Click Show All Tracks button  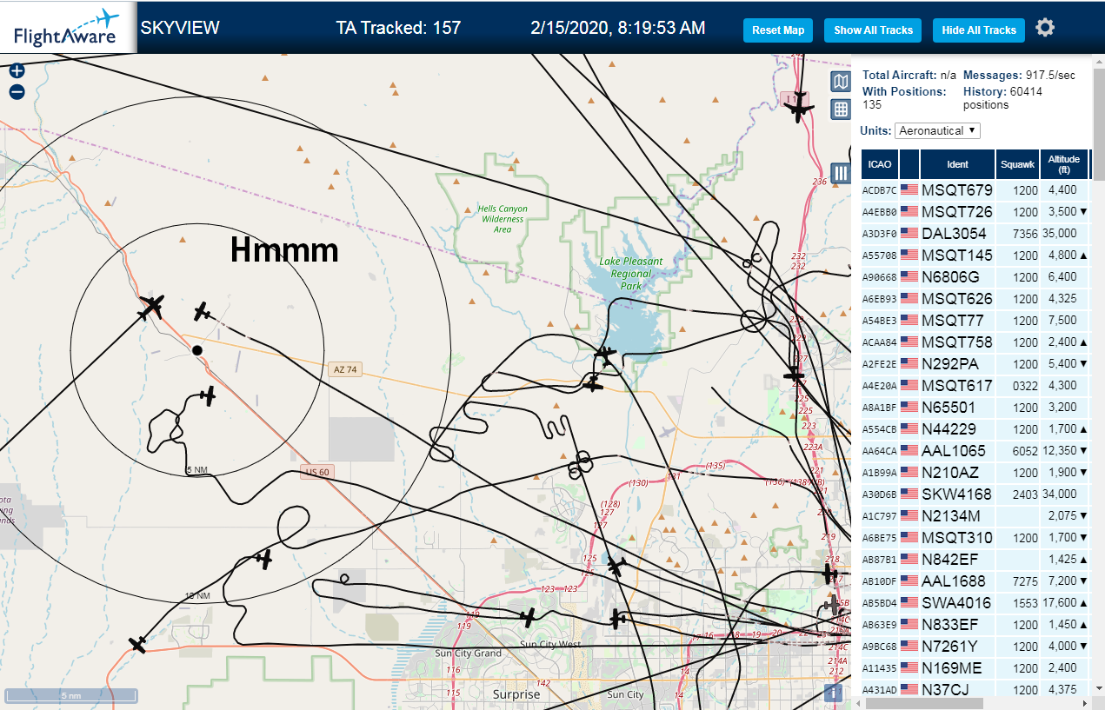873,30
